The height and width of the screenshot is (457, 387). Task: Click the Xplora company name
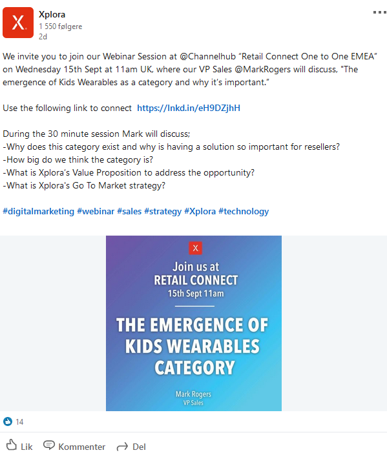point(52,14)
